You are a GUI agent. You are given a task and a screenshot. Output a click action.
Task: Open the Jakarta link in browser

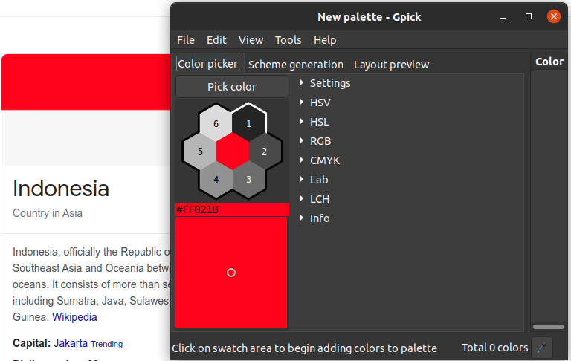71,343
